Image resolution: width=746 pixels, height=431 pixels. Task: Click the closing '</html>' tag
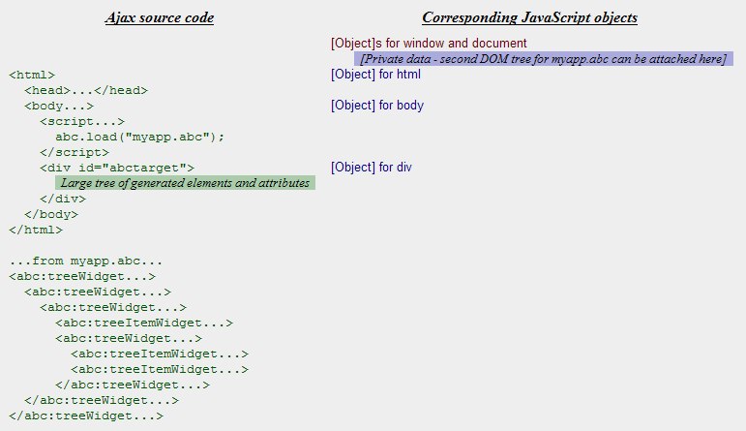(x=36, y=230)
